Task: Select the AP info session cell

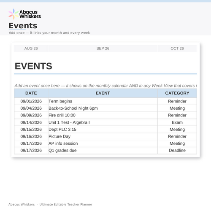Action: pos(103,143)
